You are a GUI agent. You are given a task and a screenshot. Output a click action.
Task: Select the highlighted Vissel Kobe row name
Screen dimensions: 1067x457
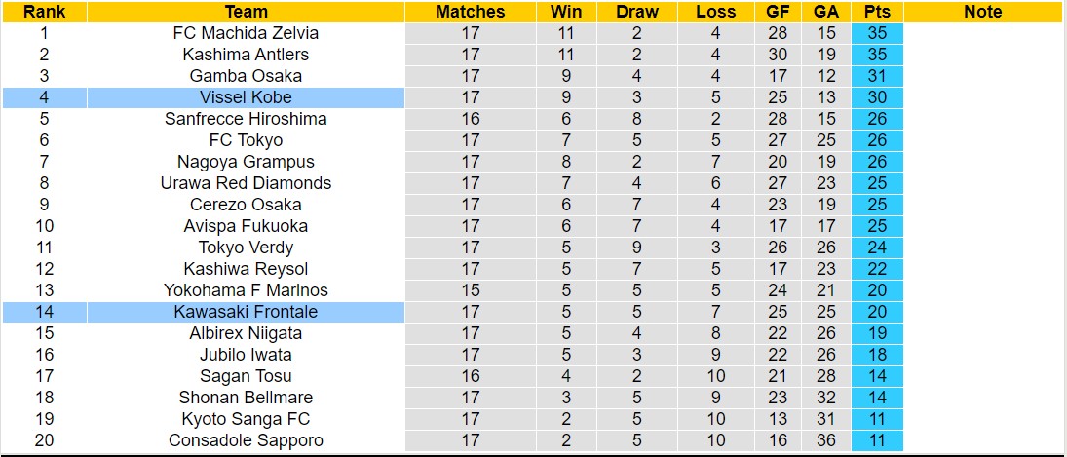click(x=246, y=97)
